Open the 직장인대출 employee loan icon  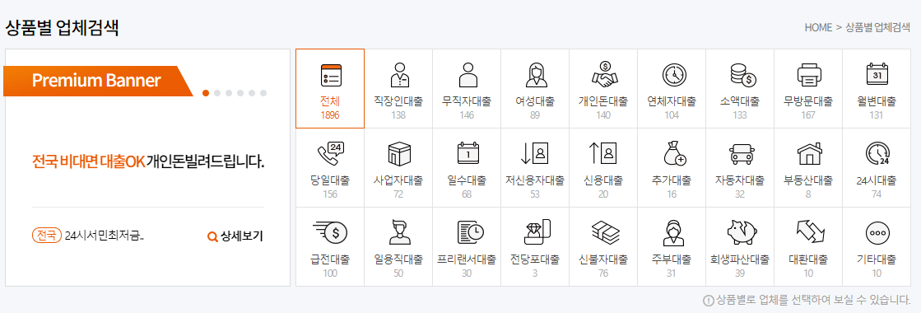pyautogui.click(x=399, y=75)
